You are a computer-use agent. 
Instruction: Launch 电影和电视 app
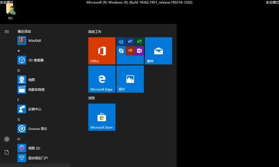43,89
